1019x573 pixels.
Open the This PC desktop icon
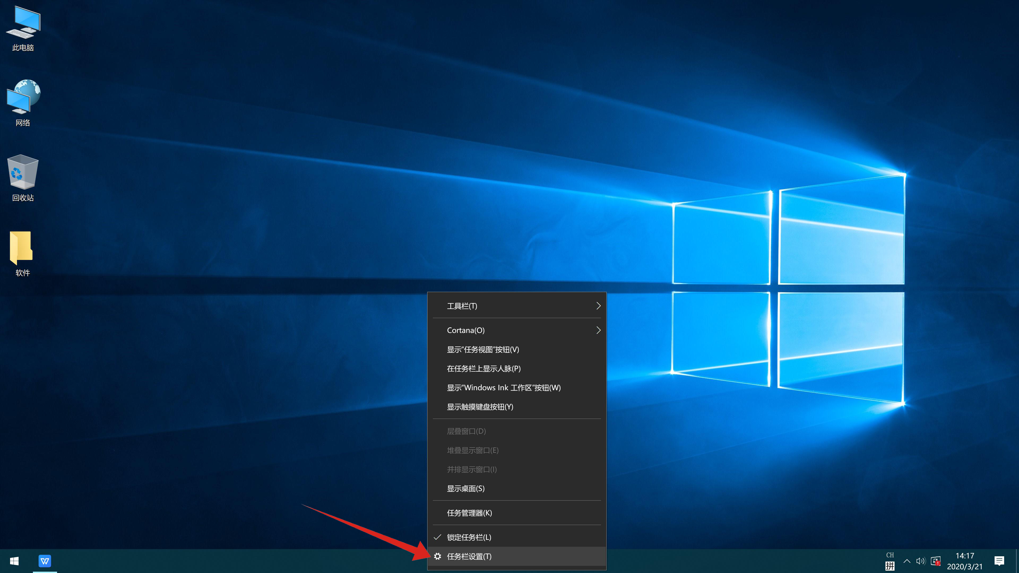click(x=23, y=28)
